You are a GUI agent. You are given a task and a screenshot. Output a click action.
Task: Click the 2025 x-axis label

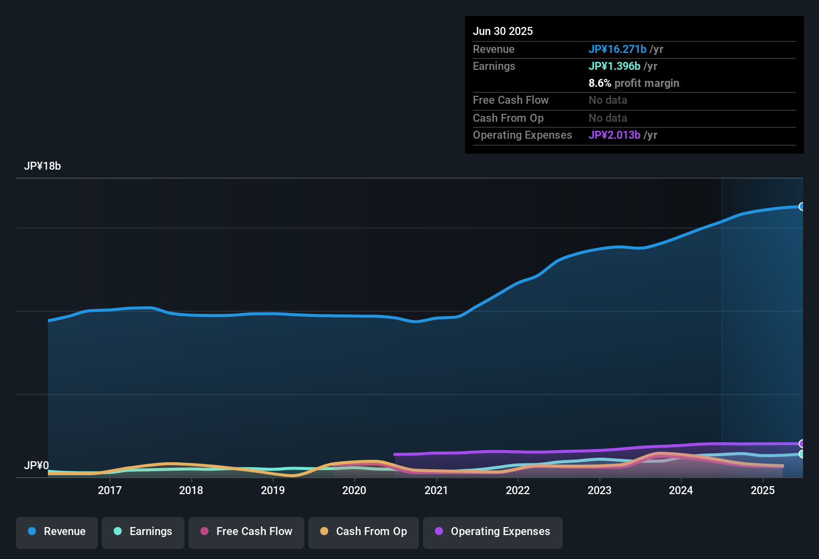point(763,490)
